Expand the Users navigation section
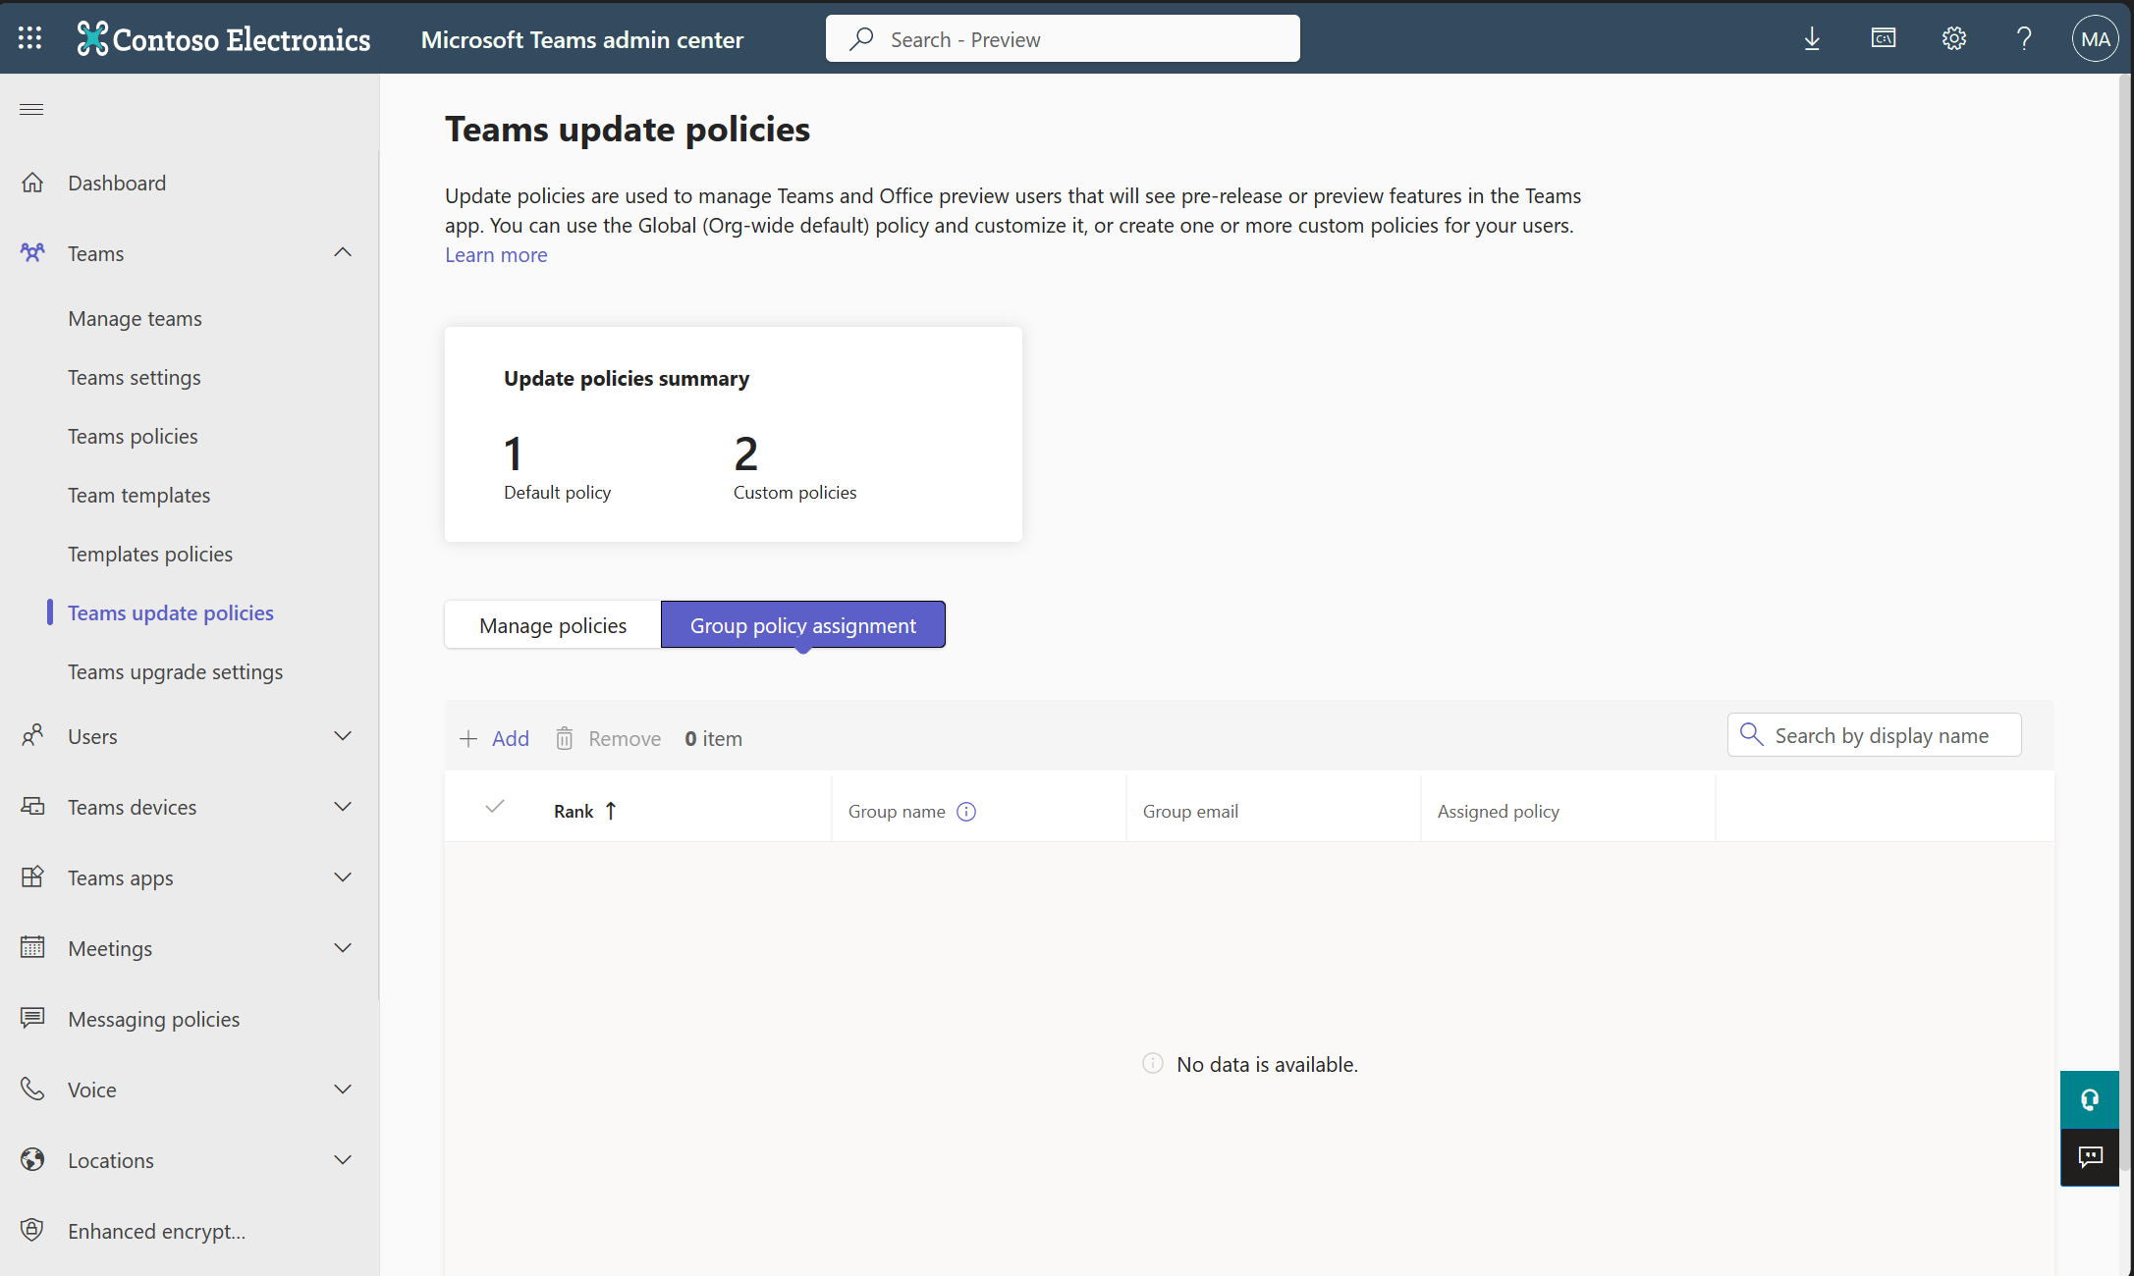 [342, 736]
